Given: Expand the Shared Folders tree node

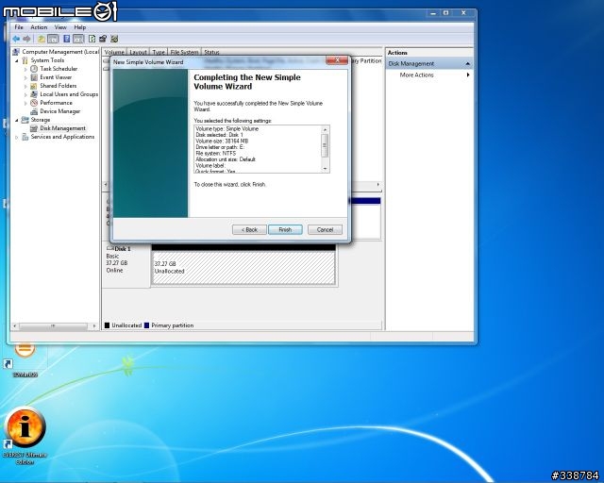Looking at the screenshot, I should click(25, 86).
